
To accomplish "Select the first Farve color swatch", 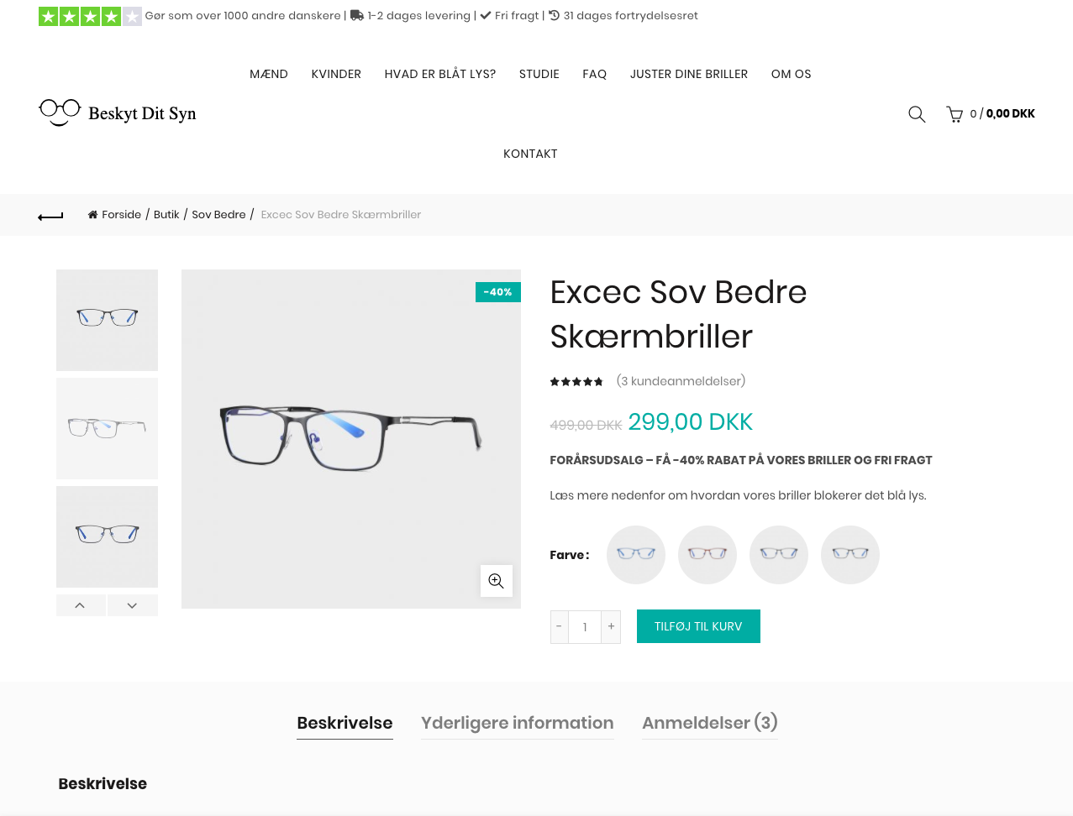I will 636,554.
